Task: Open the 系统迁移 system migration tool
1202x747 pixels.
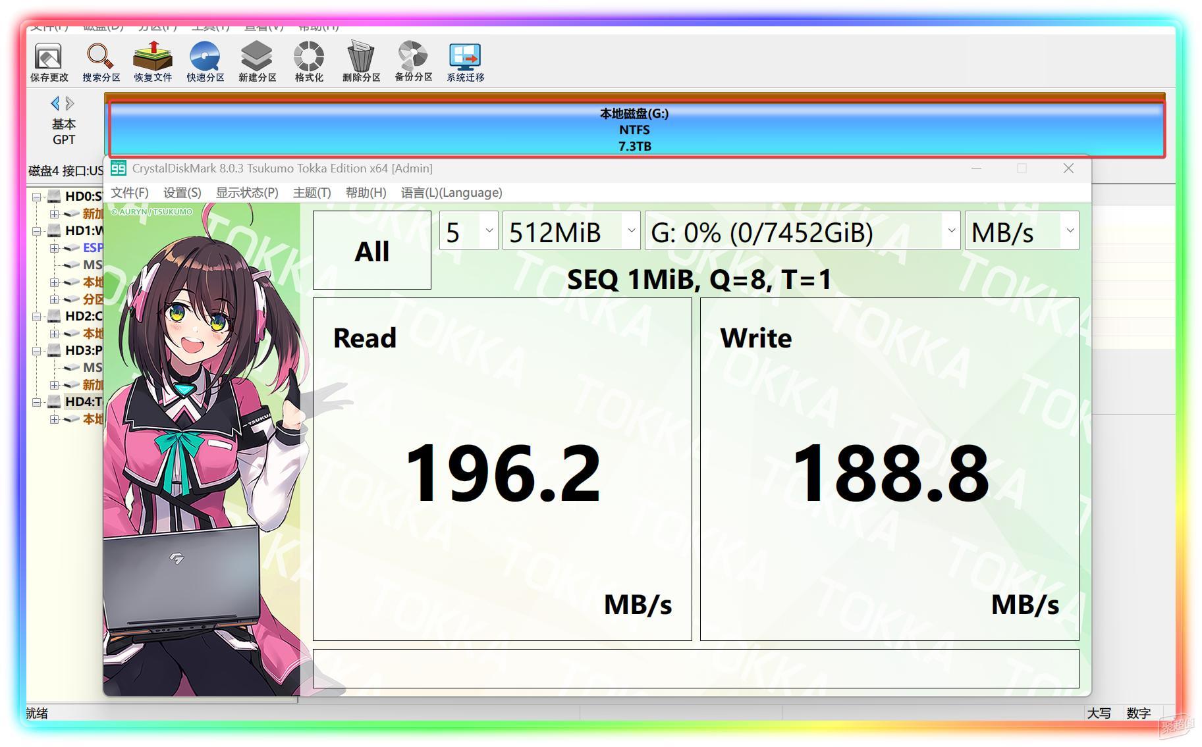Action: pos(465,63)
